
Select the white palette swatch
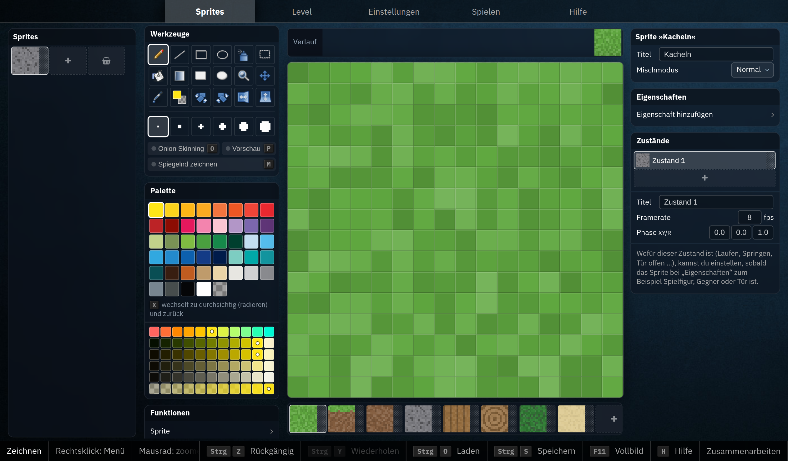204,289
